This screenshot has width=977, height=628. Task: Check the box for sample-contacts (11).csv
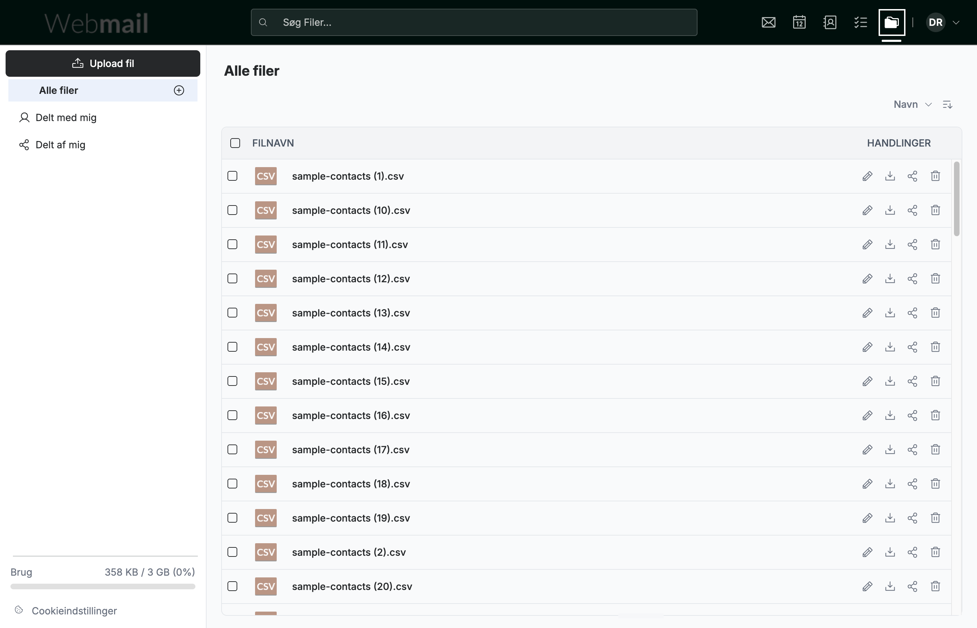232,245
